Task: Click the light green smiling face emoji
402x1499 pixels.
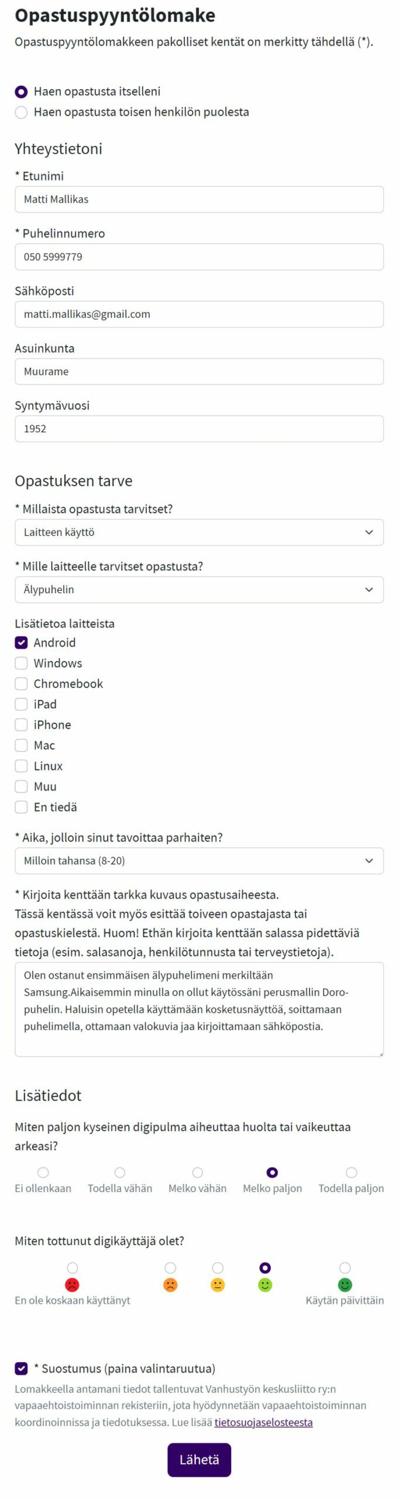Action: coord(265,1284)
